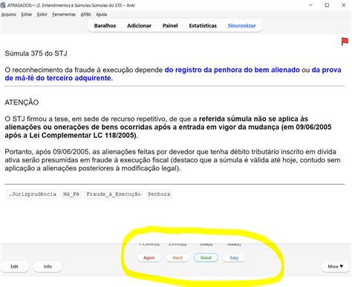
Task: Rate the card Again
Action: (149, 257)
